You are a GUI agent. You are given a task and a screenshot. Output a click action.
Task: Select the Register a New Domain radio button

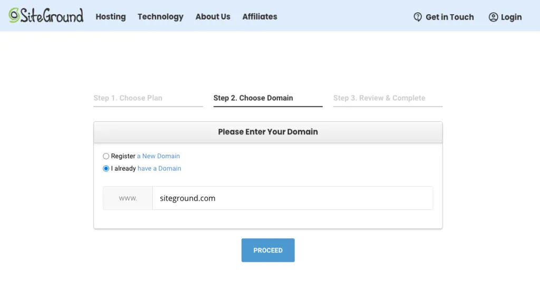click(x=106, y=157)
